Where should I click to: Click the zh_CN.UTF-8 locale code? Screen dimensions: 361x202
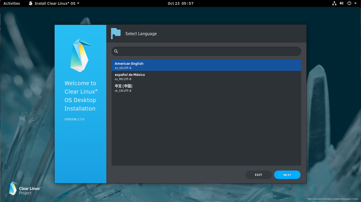(123, 91)
